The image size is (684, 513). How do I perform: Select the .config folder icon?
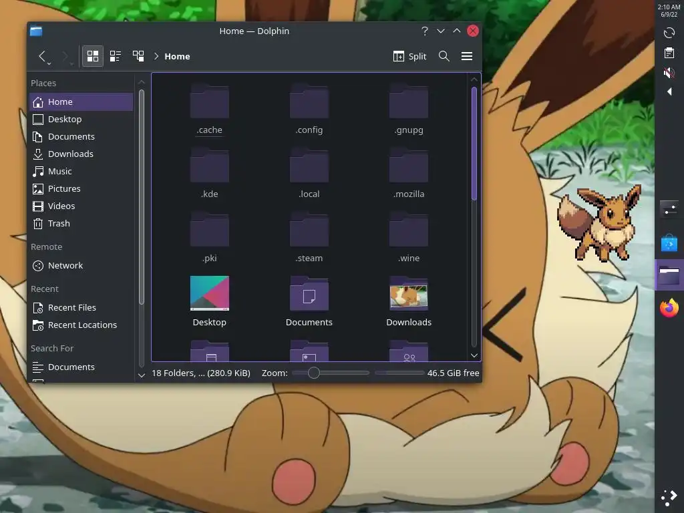[309, 102]
